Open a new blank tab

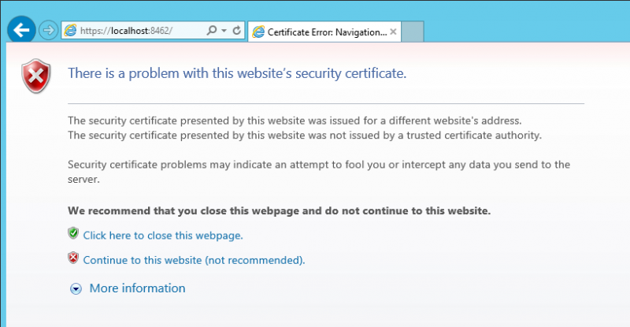[x=413, y=32]
